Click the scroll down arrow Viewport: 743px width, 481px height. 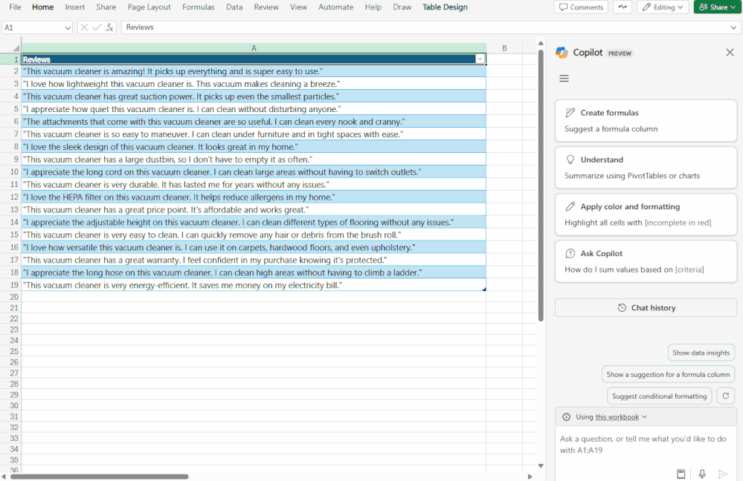[541, 466]
